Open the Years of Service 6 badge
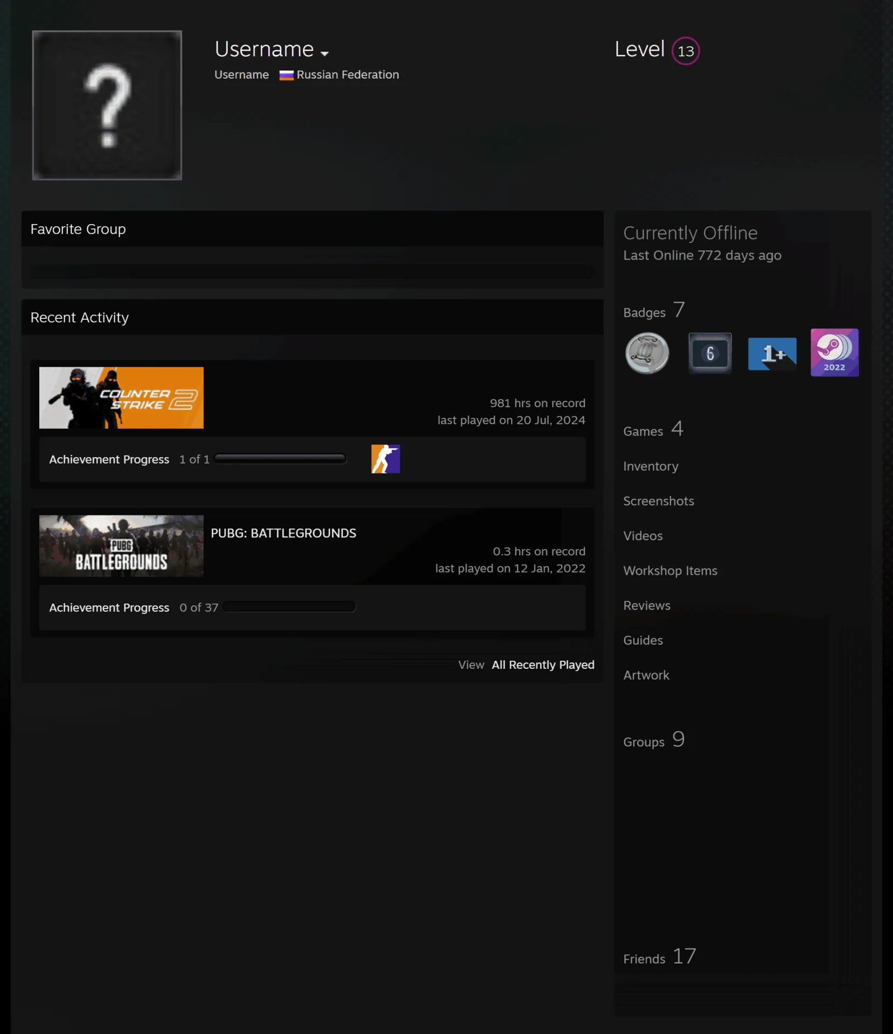 [710, 353]
